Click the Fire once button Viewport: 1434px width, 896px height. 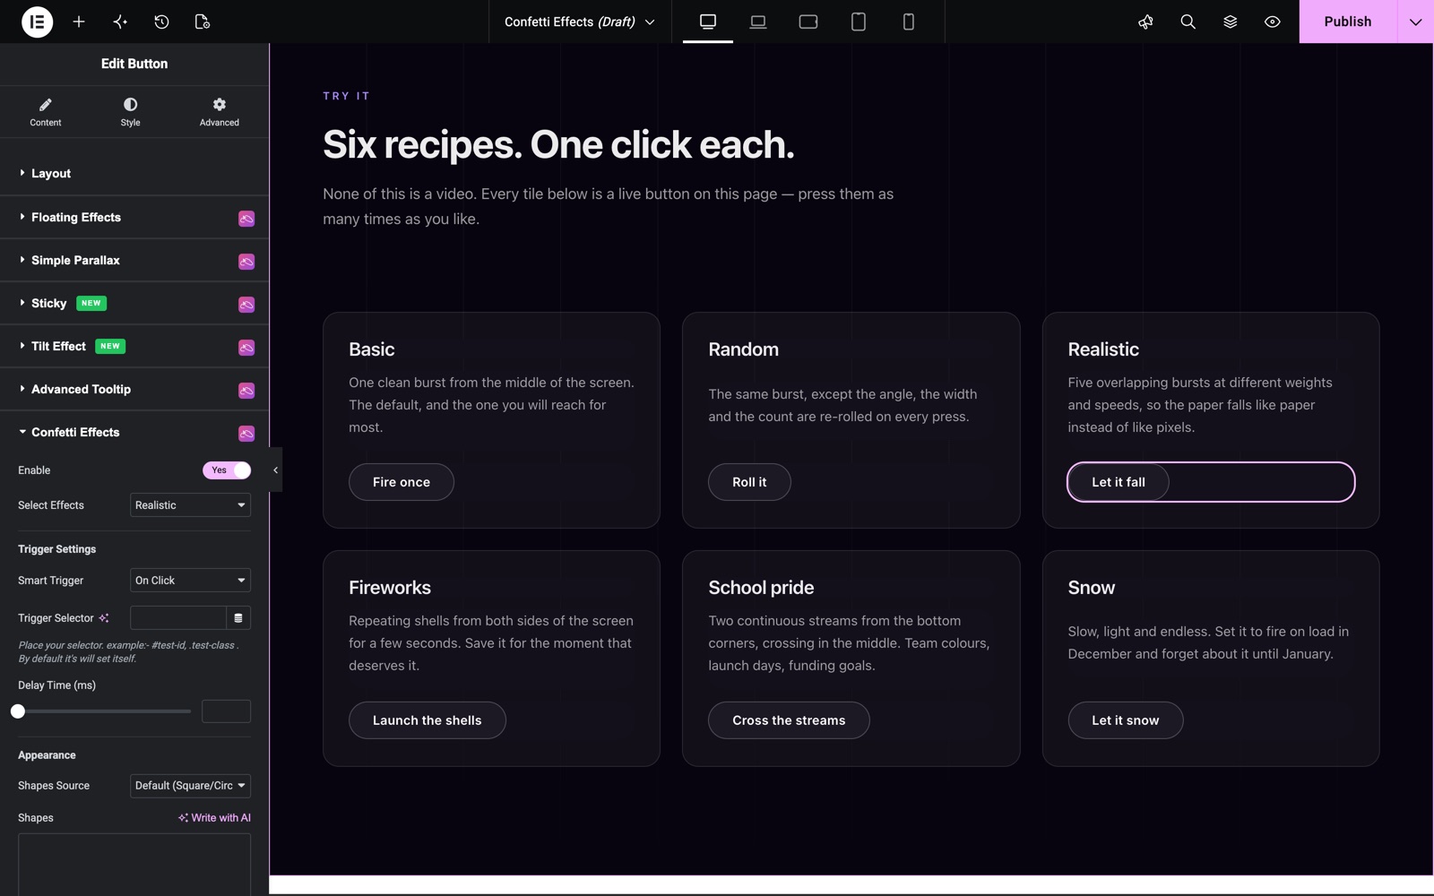[x=402, y=482]
